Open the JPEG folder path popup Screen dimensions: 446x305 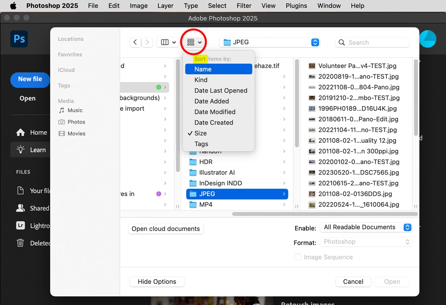(269, 42)
